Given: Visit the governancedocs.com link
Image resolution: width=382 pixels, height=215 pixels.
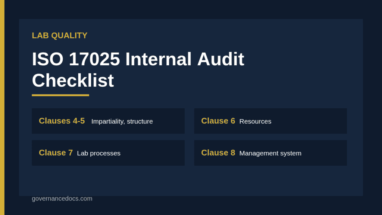Looking at the screenshot, I should click(x=62, y=199).
